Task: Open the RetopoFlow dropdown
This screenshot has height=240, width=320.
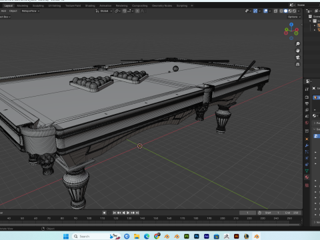Action: 31,11
